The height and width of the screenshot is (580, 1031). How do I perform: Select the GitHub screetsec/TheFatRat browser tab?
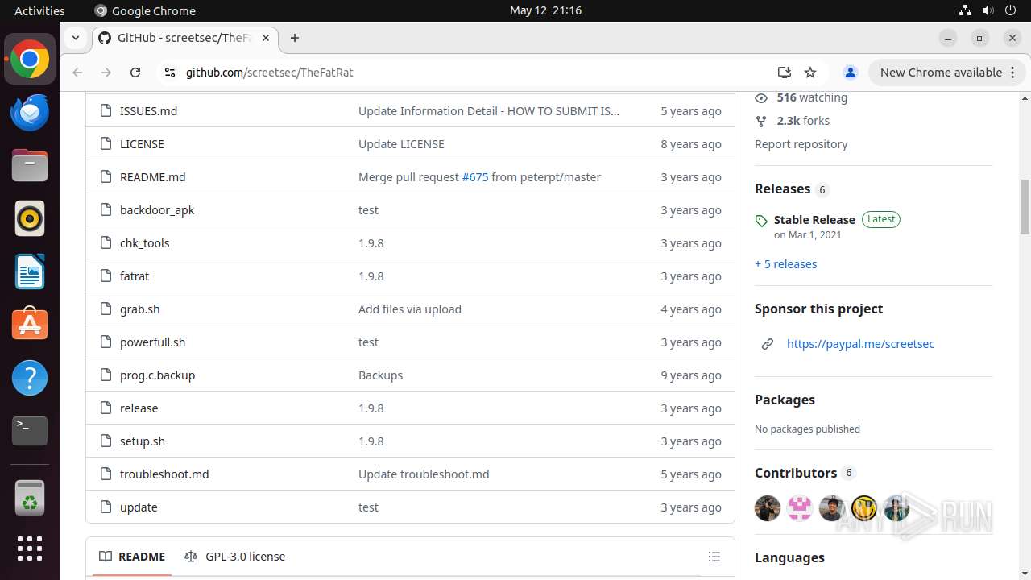point(185,38)
